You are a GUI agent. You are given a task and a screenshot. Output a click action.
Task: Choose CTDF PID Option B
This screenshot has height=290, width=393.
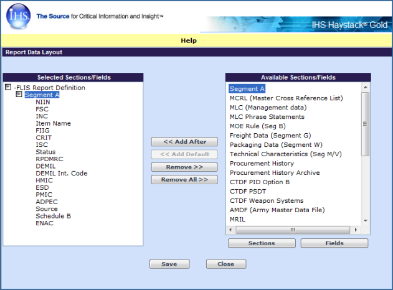pyautogui.click(x=260, y=182)
